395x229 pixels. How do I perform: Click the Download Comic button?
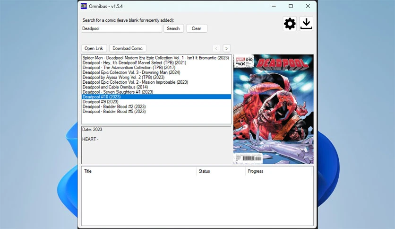click(128, 48)
